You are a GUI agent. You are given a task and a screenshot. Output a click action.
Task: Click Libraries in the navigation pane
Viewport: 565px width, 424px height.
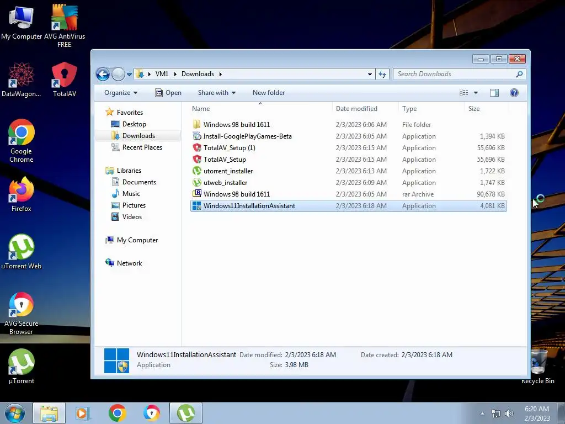click(x=123, y=171)
